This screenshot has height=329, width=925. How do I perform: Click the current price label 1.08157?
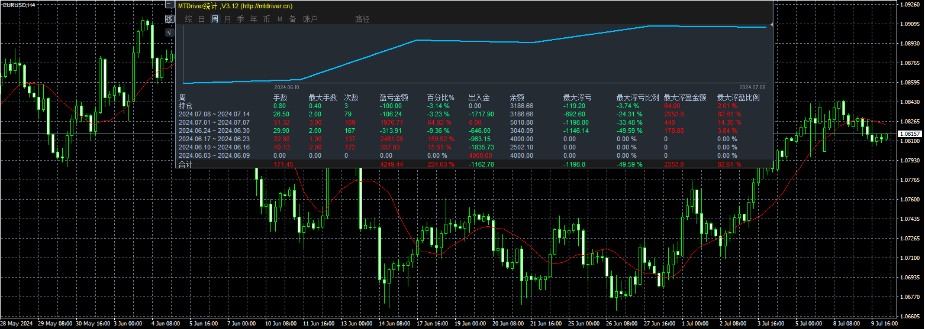(x=910, y=134)
